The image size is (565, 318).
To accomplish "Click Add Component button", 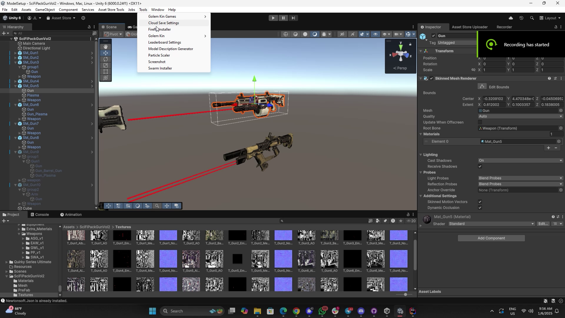I will (x=491, y=238).
